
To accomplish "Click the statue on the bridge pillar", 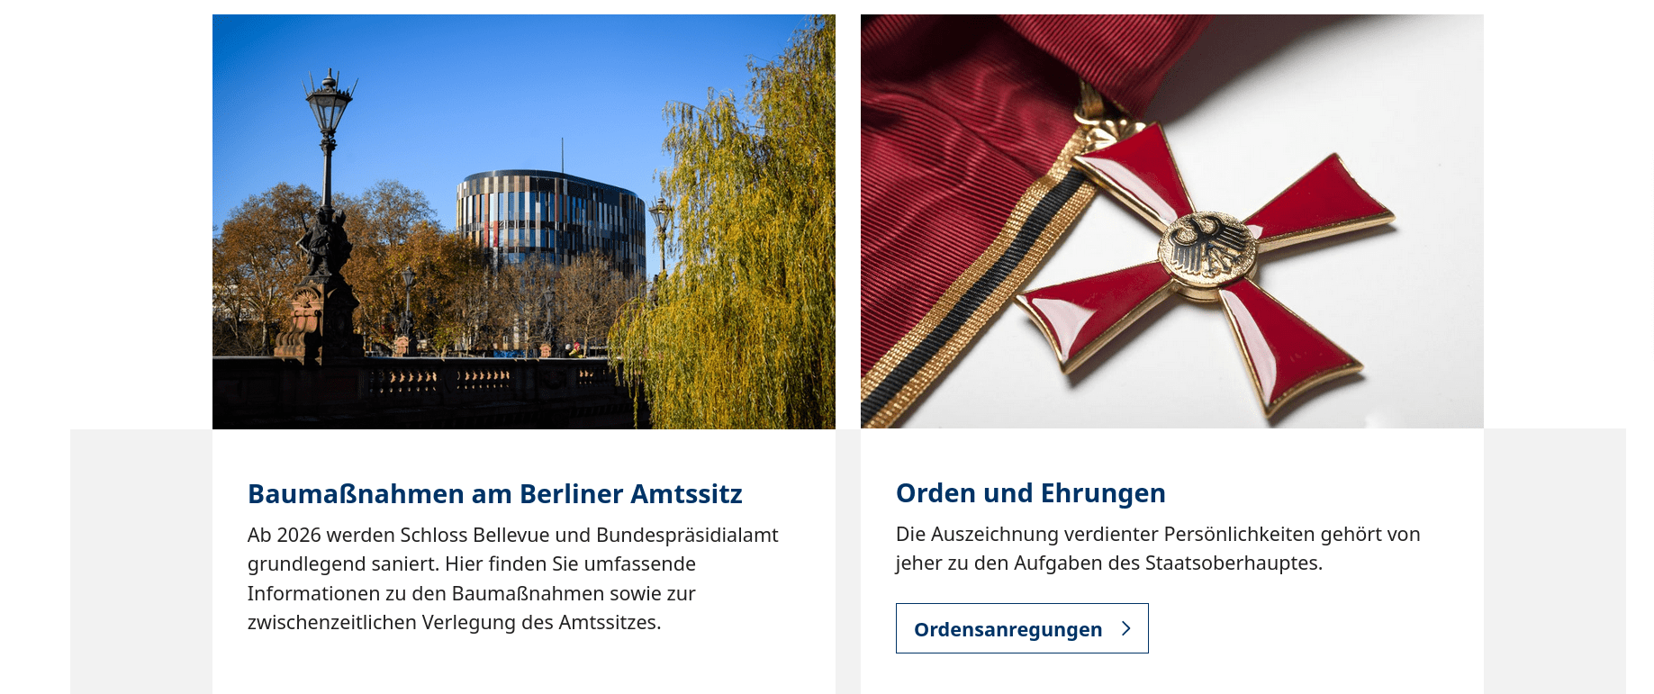I will [x=324, y=241].
